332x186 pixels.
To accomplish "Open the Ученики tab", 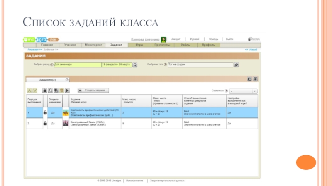I will pyautogui.click(x=70, y=45).
